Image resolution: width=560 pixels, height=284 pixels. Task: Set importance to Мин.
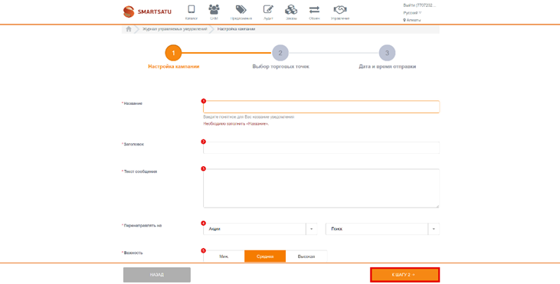point(224,256)
